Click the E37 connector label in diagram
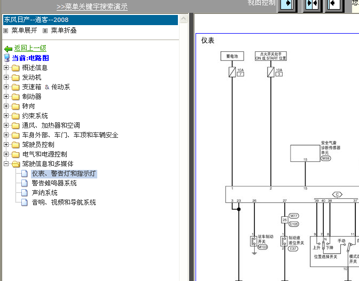 click(x=293, y=249)
